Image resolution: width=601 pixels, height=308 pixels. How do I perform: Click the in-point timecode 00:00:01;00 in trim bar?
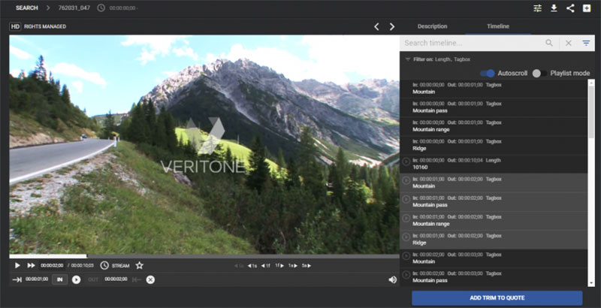click(37, 279)
